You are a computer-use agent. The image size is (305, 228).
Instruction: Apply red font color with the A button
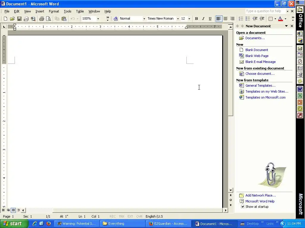(x=280, y=19)
